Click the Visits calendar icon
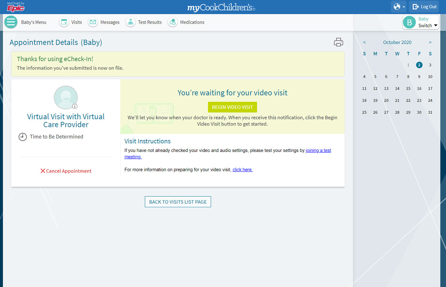This screenshot has width=446, height=287. (x=64, y=22)
